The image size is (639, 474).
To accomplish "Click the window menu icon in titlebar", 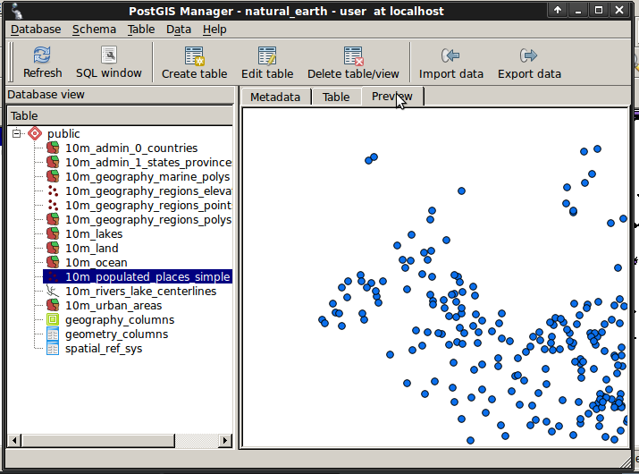I will (x=16, y=11).
